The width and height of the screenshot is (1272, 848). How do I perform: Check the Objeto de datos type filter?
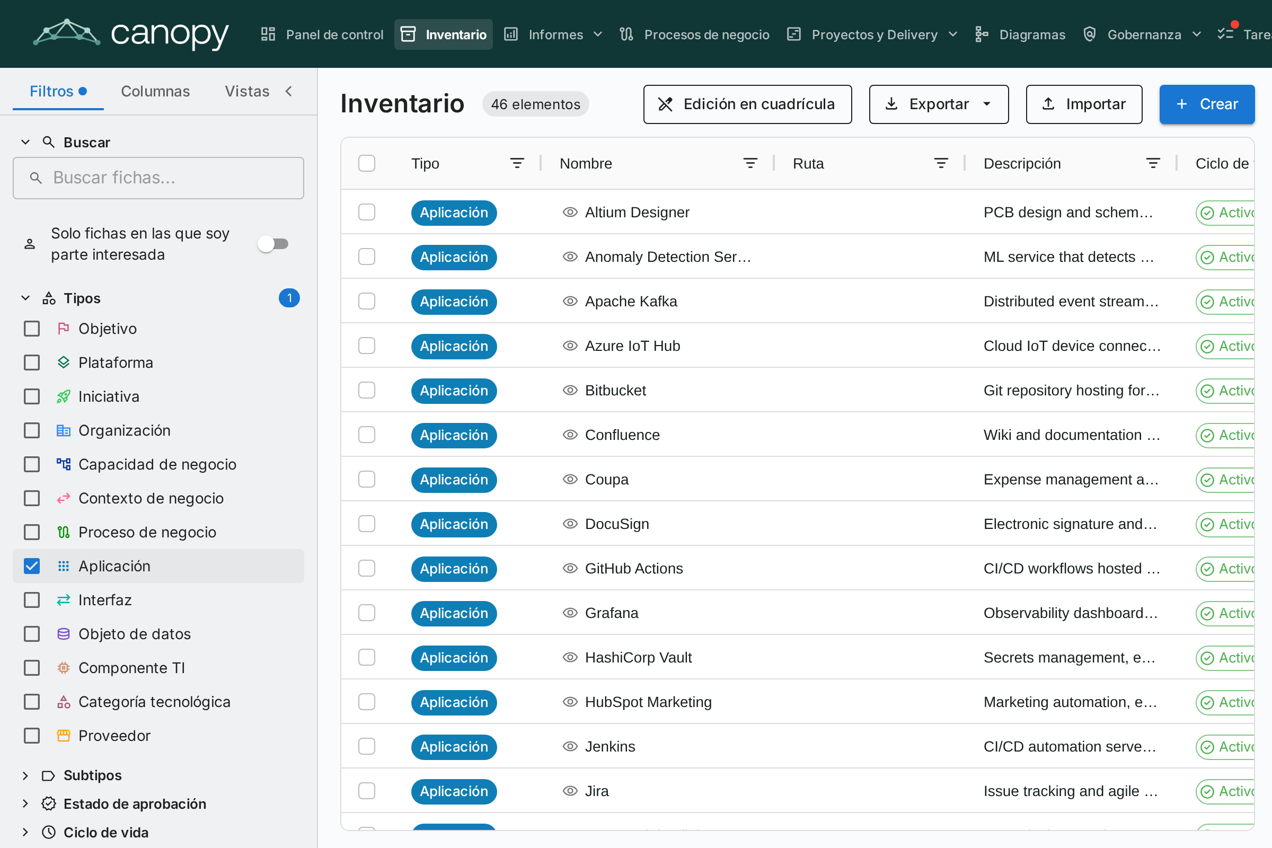coord(32,634)
